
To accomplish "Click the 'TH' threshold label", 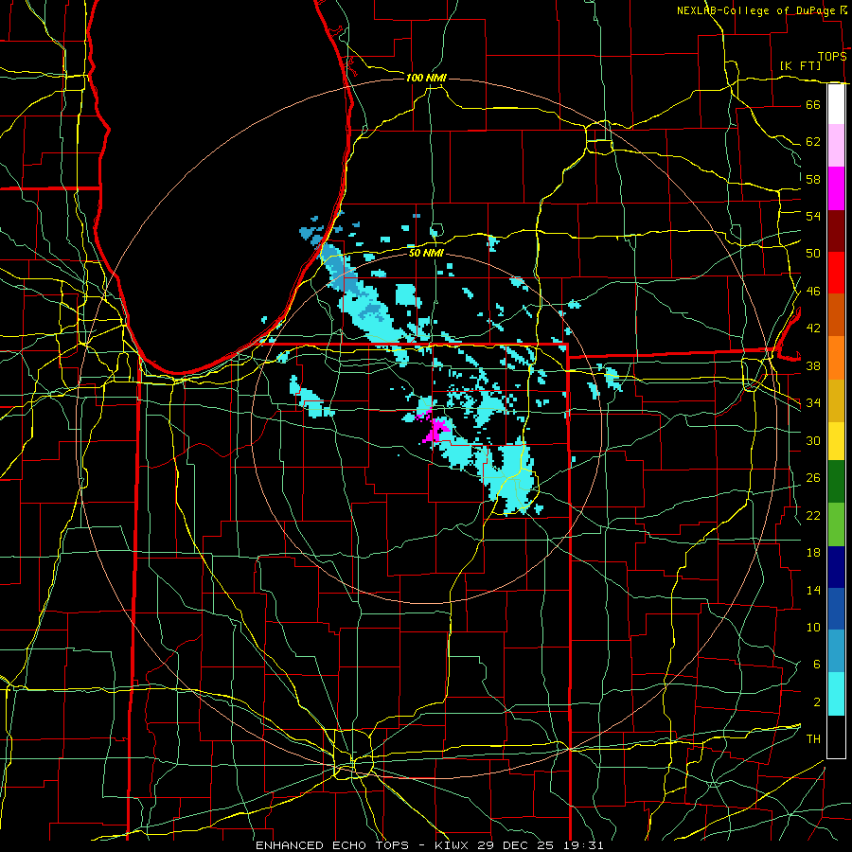I will tap(813, 739).
